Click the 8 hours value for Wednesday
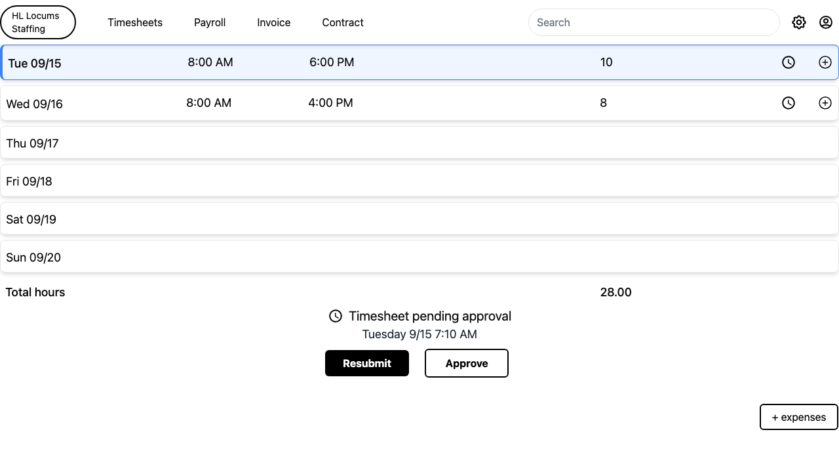Viewport: 839px width, 472px height. [x=604, y=103]
